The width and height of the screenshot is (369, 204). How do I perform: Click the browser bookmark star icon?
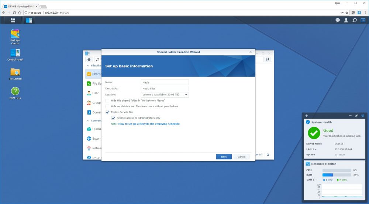[347, 13]
